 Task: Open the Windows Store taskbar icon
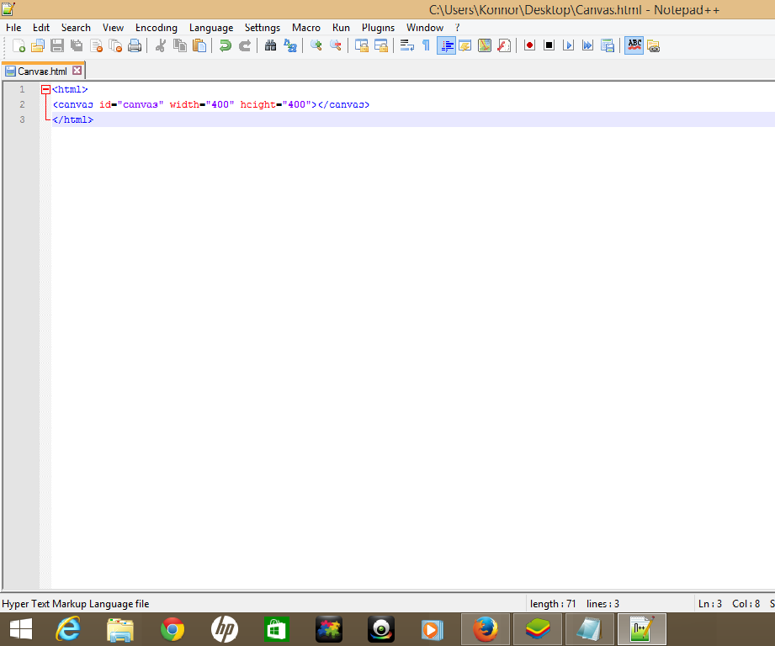277,629
